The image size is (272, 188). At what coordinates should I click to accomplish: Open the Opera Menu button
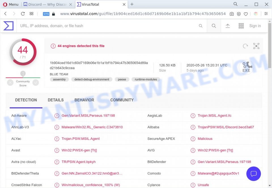click(x=10, y=4)
